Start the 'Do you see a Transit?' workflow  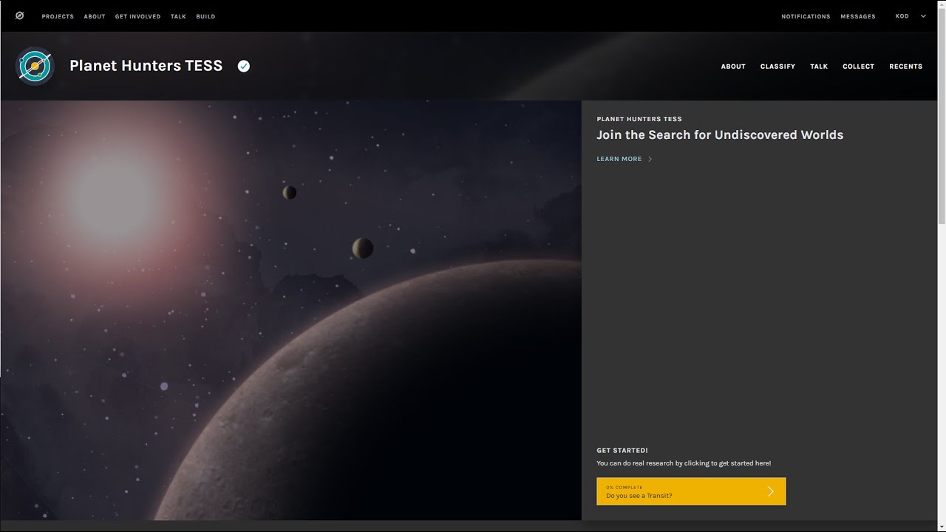click(691, 491)
